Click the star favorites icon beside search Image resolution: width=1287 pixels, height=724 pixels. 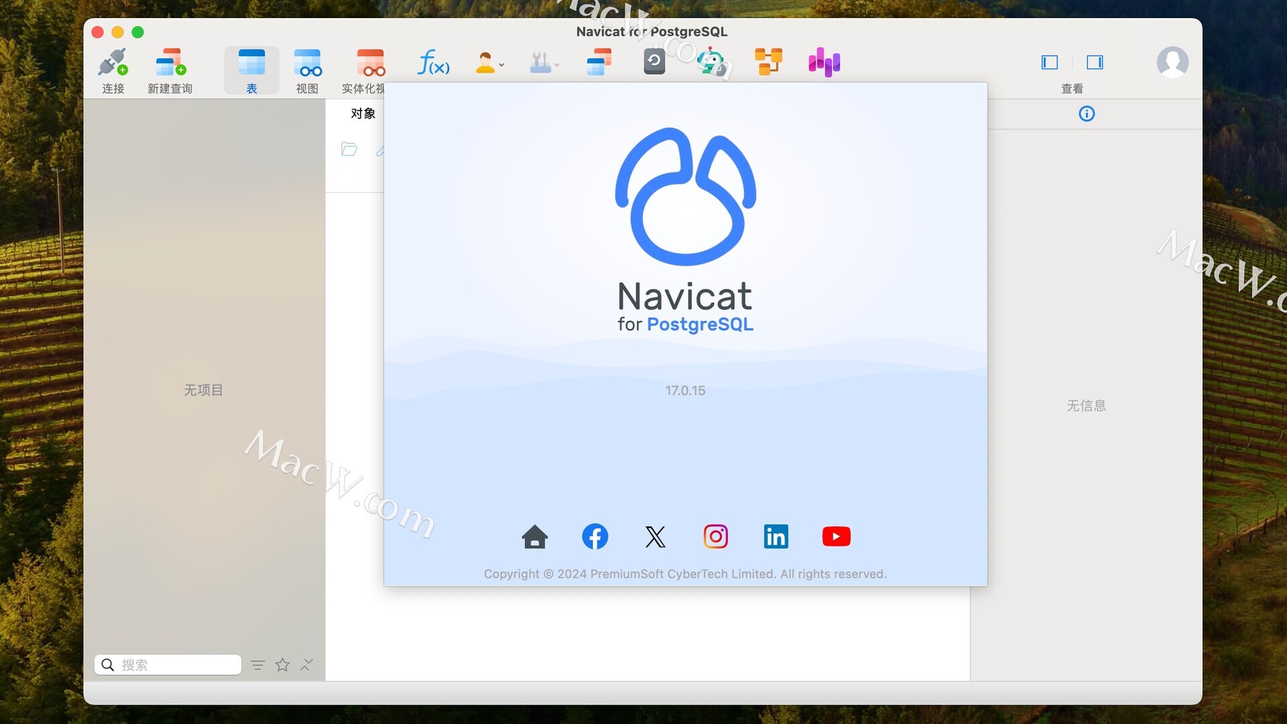click(282, 664)
